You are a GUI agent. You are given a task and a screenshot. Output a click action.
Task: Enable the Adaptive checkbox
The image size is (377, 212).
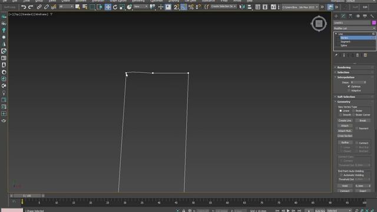click(349, 90)
